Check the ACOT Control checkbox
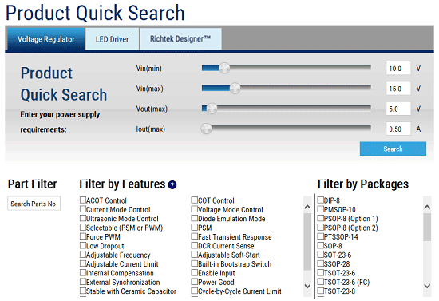439x301 pixels. pyautogui.click(x=83, y=200)
